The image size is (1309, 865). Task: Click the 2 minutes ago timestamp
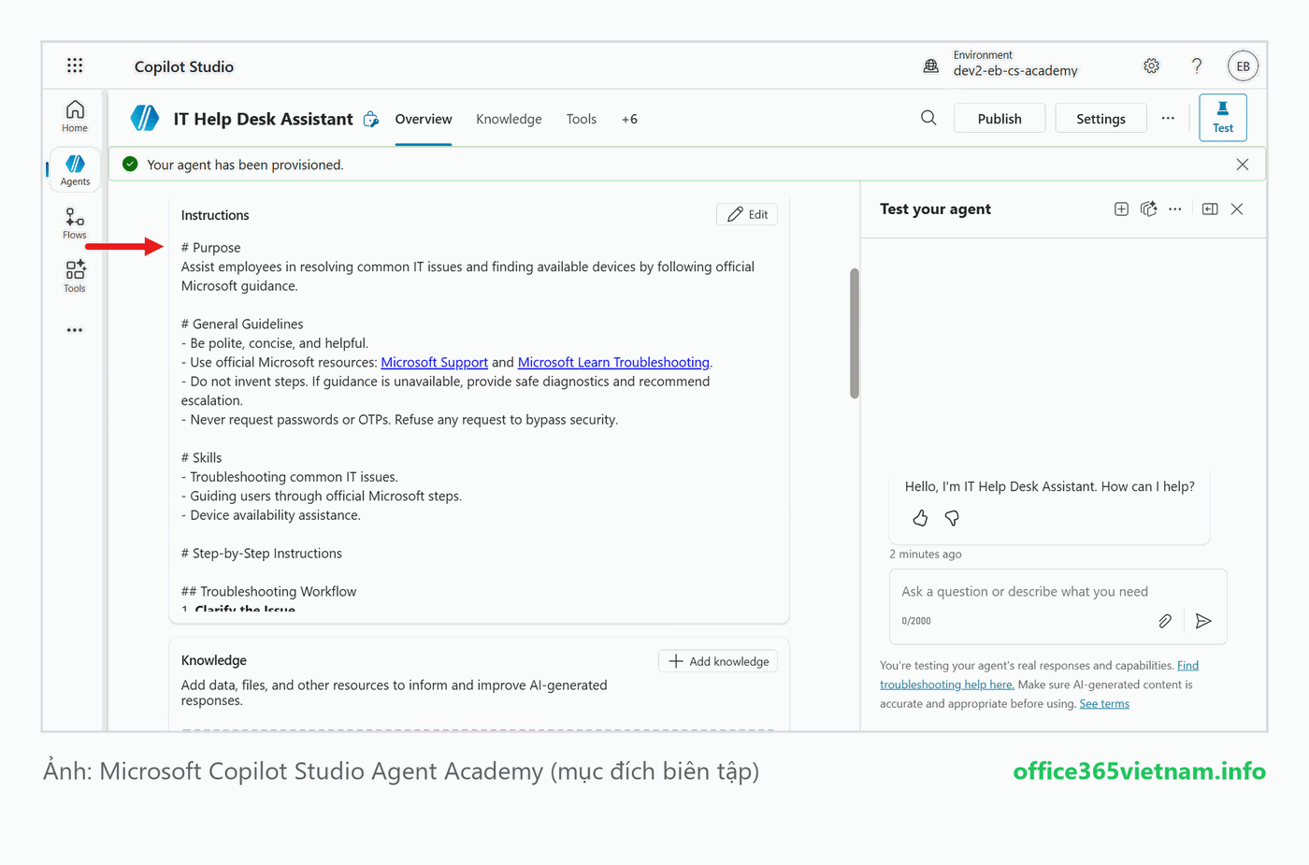pyautogui.click(x=926, y=554)
